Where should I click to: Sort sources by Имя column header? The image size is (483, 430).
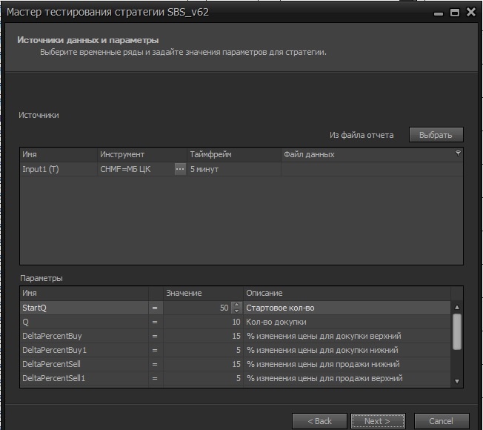pos(59,154)
